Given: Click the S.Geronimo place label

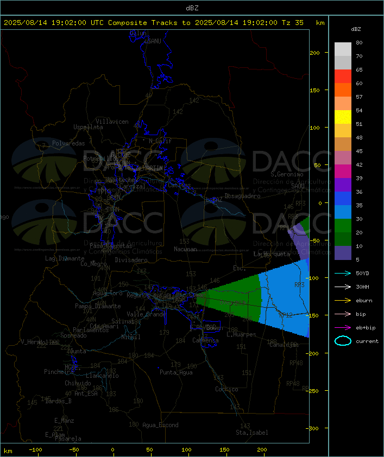Looking at the screenshot, I should coord(287,174).
